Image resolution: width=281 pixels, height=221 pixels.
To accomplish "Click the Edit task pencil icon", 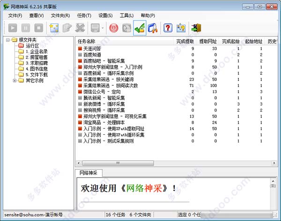I will (67, 28).
